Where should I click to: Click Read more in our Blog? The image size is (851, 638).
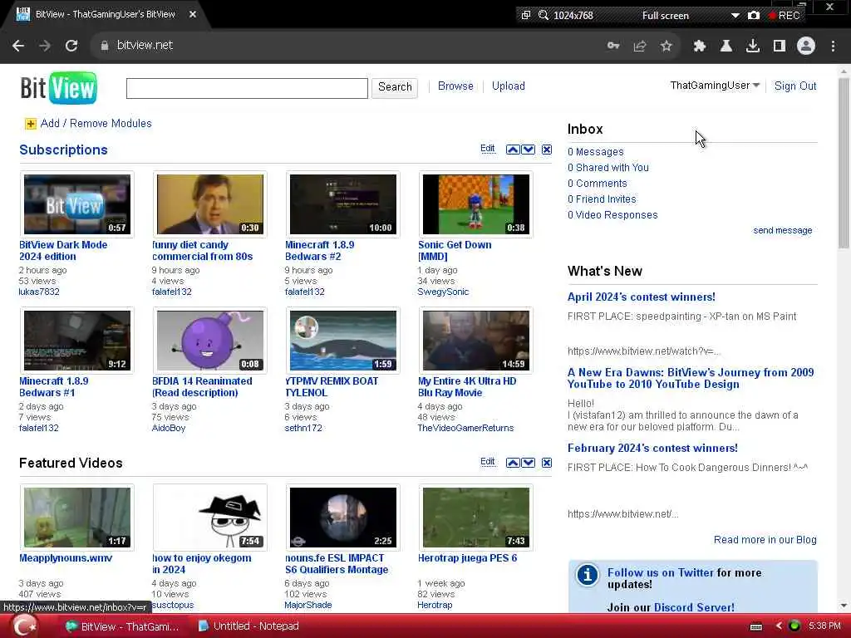765,540
